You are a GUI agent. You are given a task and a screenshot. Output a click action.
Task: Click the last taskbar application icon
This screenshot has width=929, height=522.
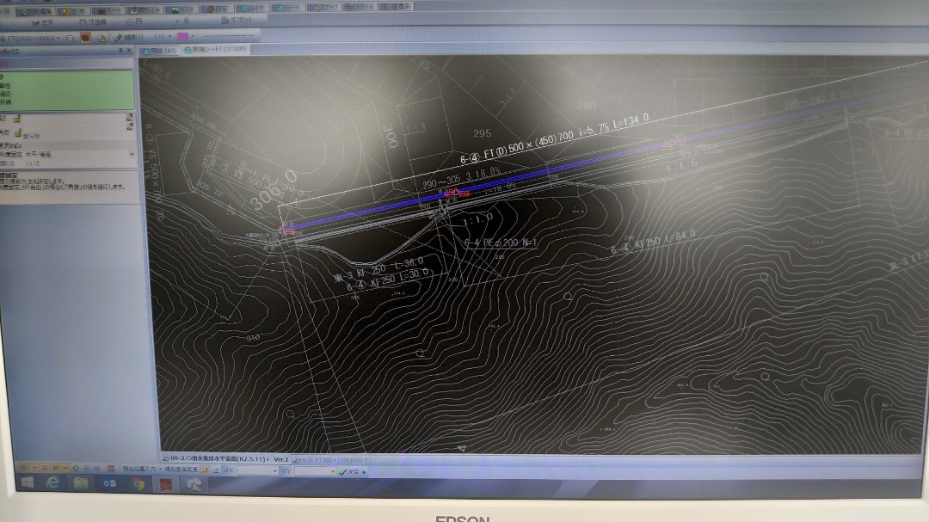point(194,485)
